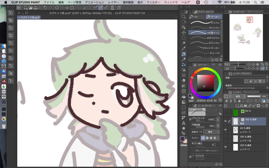269x168 pixels.
Task: Open the ファイル menu
Action: [49, 2]
